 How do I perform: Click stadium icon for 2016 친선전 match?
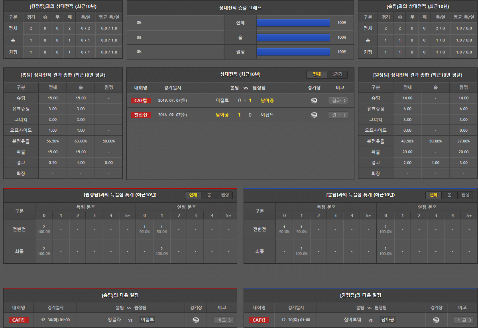pyautogui.click(x=314, y=115)
